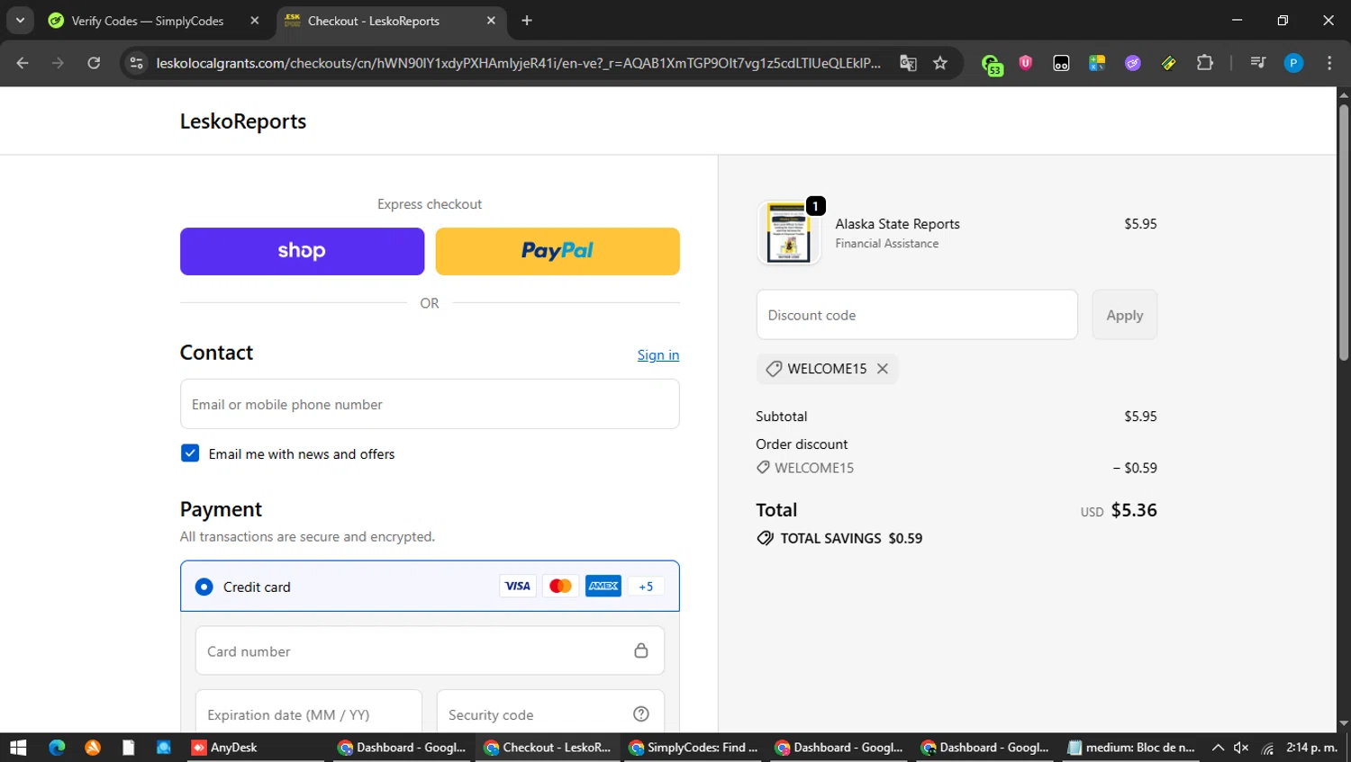The width and height of the screenshot is (1351, 762).
Task: Click the card number lock icon
Action: click(x=641, y=650)
